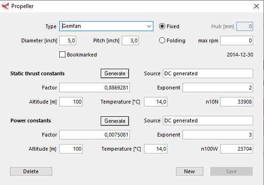Click the max rpm label
This screenshot has width=264, height=185.
click(208, 40)
